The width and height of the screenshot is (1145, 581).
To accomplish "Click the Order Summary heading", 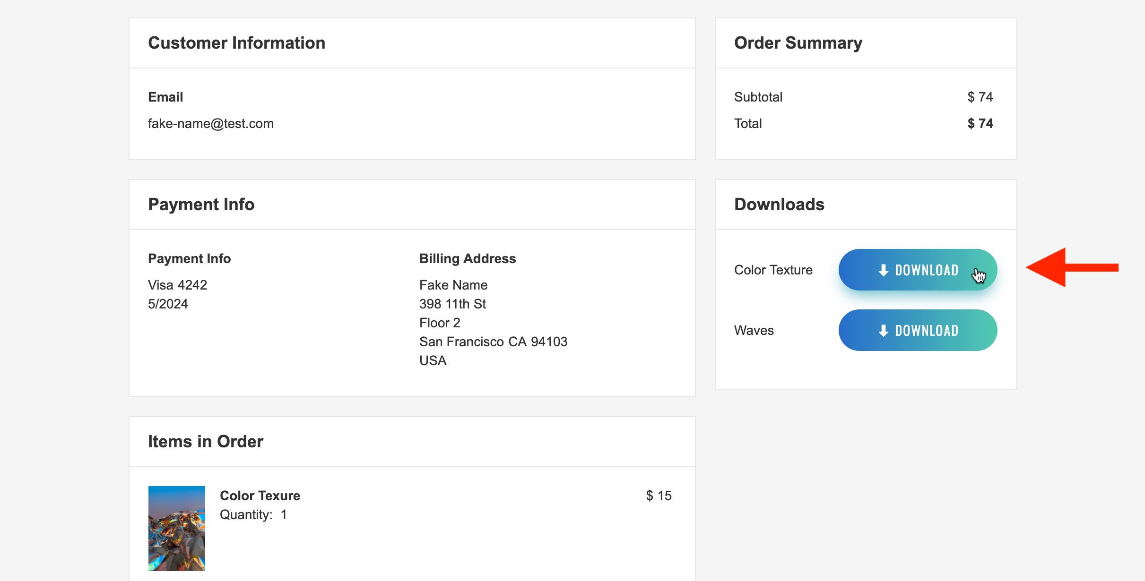I will (x=798, y=43).
